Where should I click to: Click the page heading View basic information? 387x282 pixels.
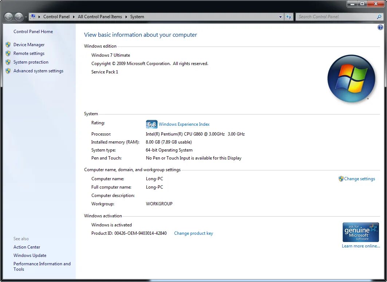tap(141, 35)
